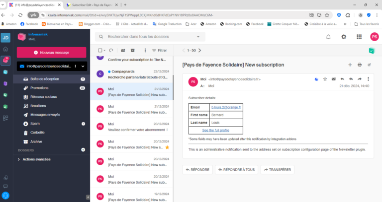Click the print icon above the email
382x202 pixels.
(x=360, y=65)
